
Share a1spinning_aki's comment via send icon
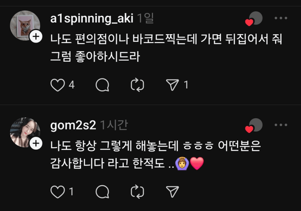coord(173,85)
